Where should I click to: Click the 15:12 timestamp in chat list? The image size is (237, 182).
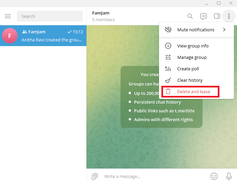click(78, 32)
